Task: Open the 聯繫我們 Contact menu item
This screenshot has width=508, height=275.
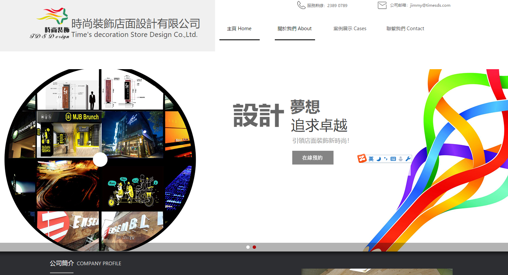Action: click(405, 29)
